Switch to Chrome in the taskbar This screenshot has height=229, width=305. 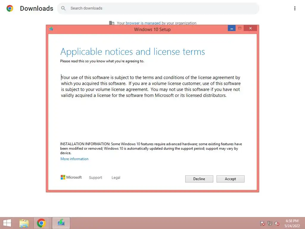(41, 223)
